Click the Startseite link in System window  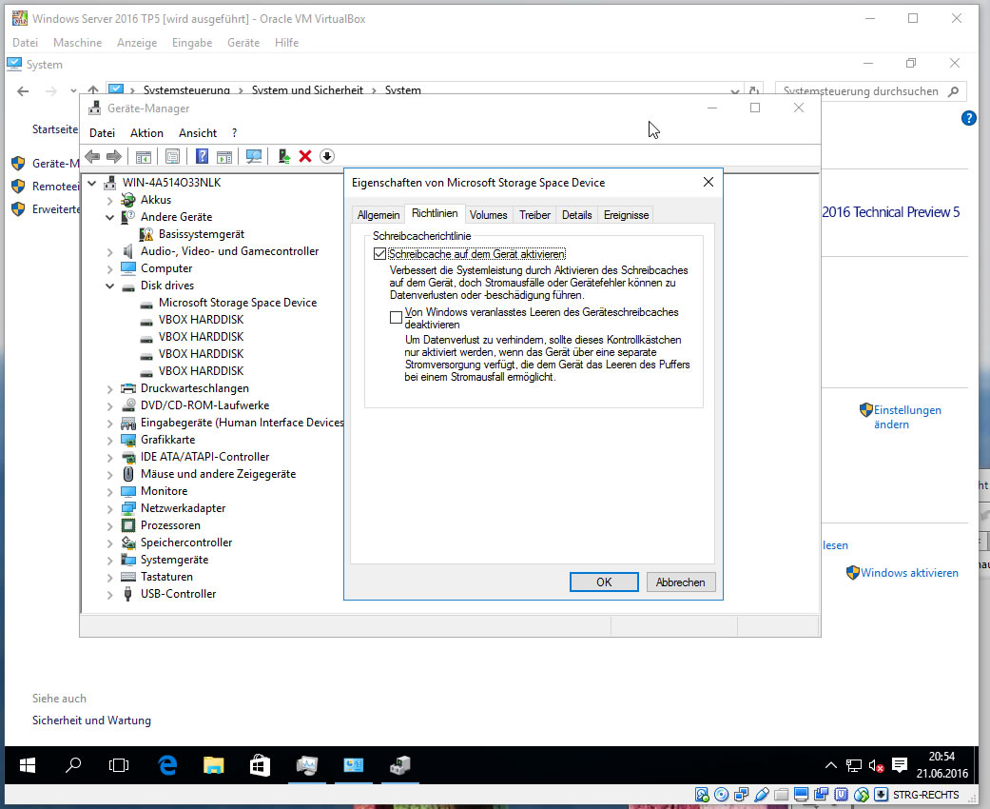55,128
